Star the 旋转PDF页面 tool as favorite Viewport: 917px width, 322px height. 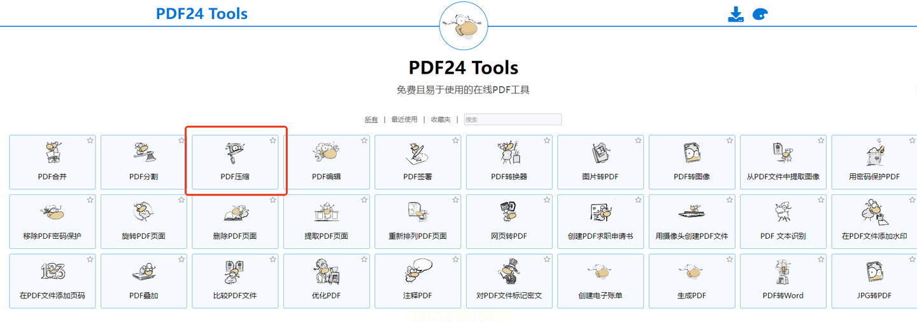(181, 200)
